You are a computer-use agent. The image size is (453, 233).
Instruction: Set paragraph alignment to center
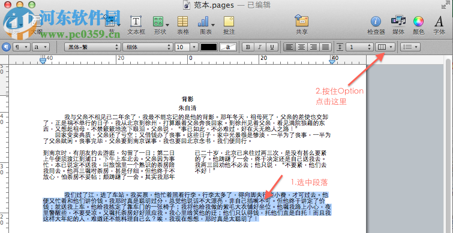301,47
